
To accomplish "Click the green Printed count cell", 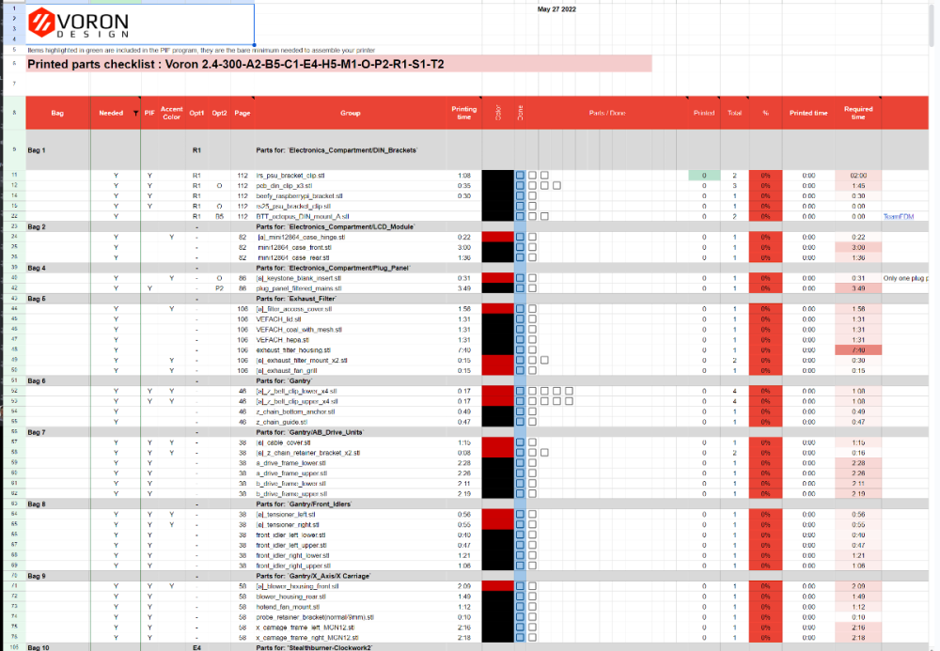I will [704, 176].
